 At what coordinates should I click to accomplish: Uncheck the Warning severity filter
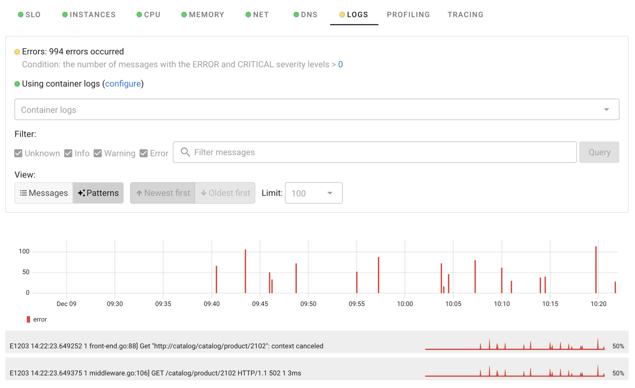click(x=98, y=153)
